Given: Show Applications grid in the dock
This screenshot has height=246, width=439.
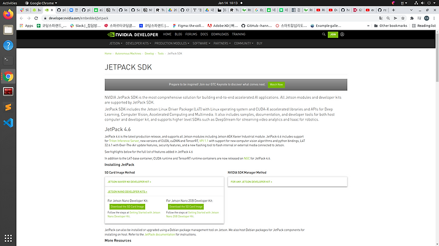Looking at the screenshot, I should pyautogui.click(x=8, y=238).
